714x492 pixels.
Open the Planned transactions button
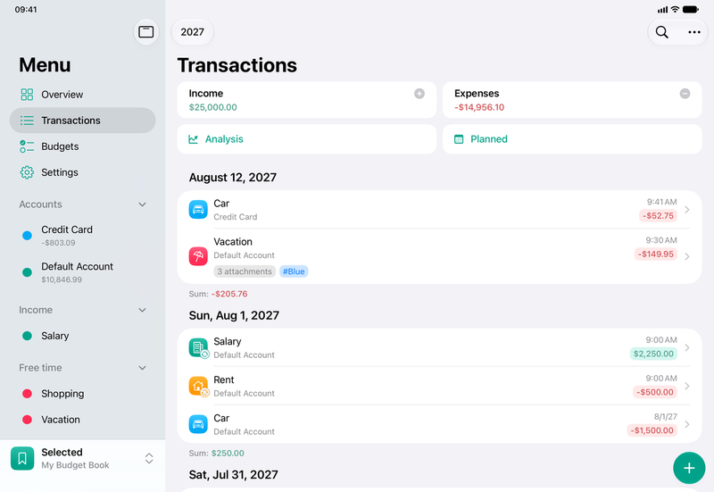(572, 139)
